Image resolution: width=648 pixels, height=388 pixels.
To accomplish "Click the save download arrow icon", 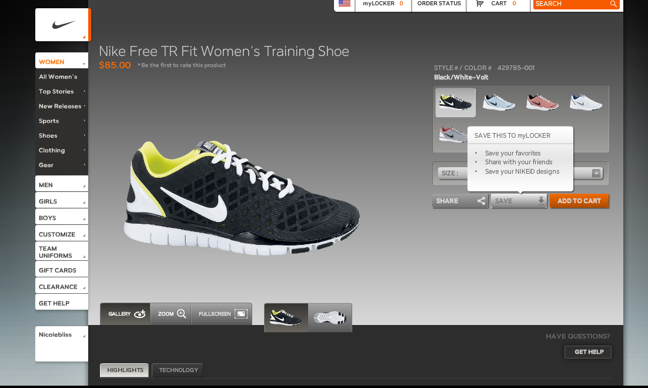I will tap(541, 201).
